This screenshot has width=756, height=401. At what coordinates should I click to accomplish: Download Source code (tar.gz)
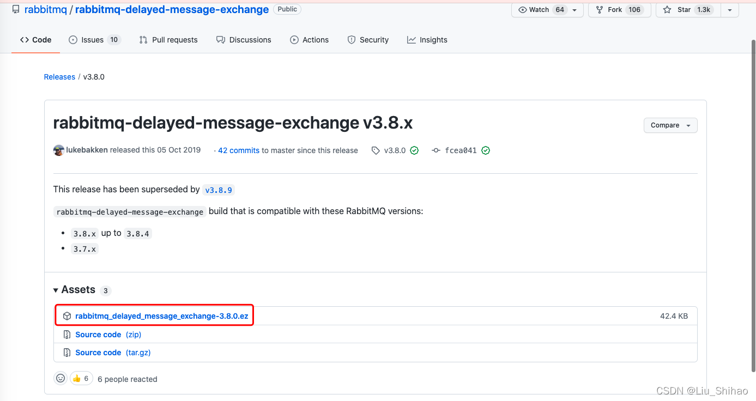113,353
